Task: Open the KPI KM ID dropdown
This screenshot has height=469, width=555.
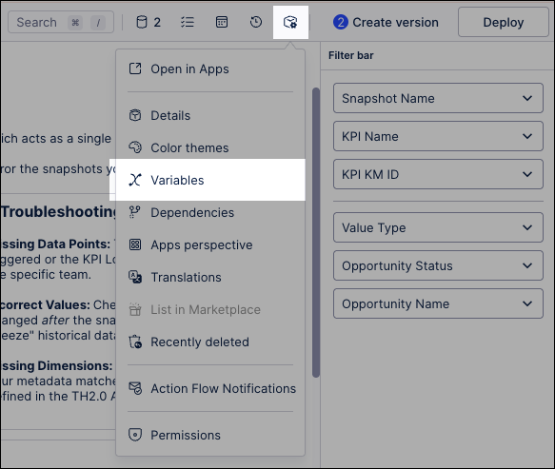Action: (x=438, y=174)
